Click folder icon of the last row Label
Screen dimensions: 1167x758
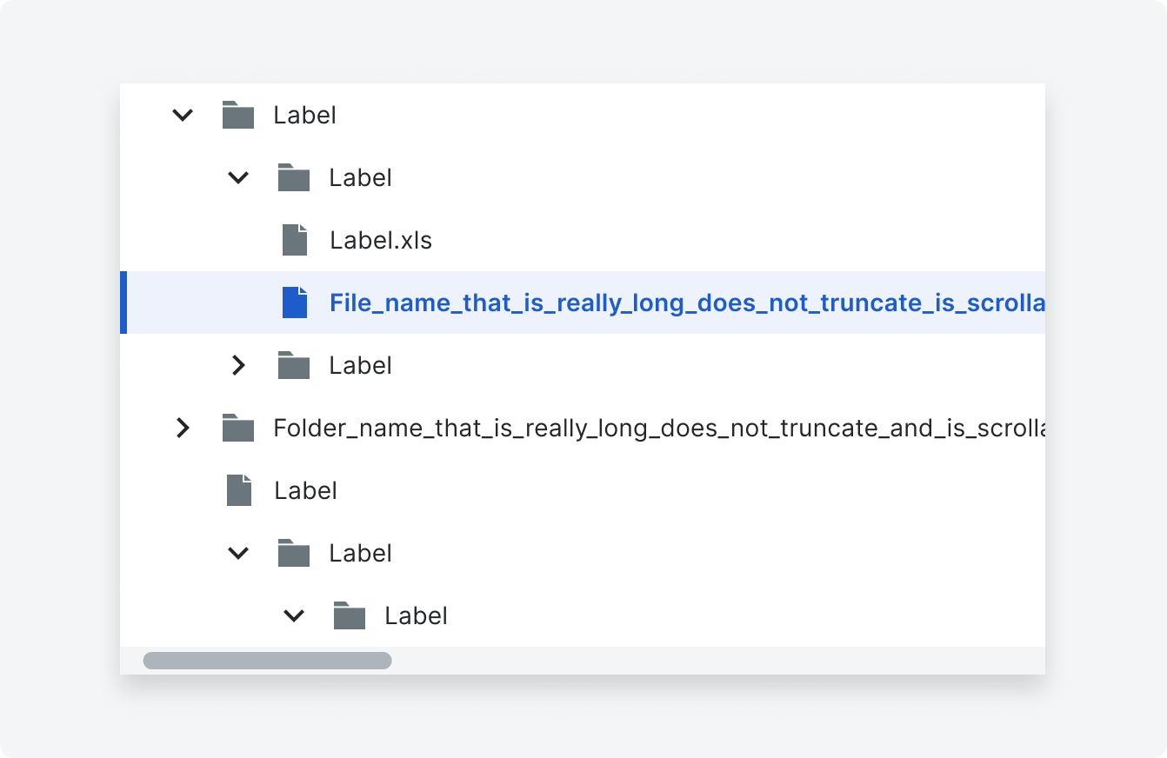tap(350, 615)
